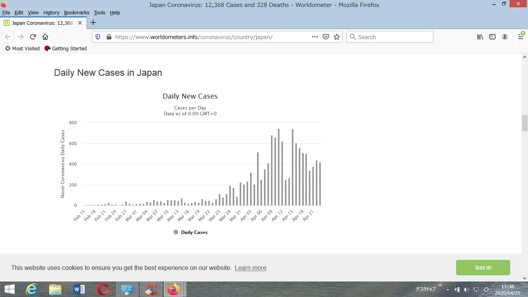The width and height of the screenshot is (528, 297).
Task: Show sidebars icon in toolbar
Action: tap(492, 37)
